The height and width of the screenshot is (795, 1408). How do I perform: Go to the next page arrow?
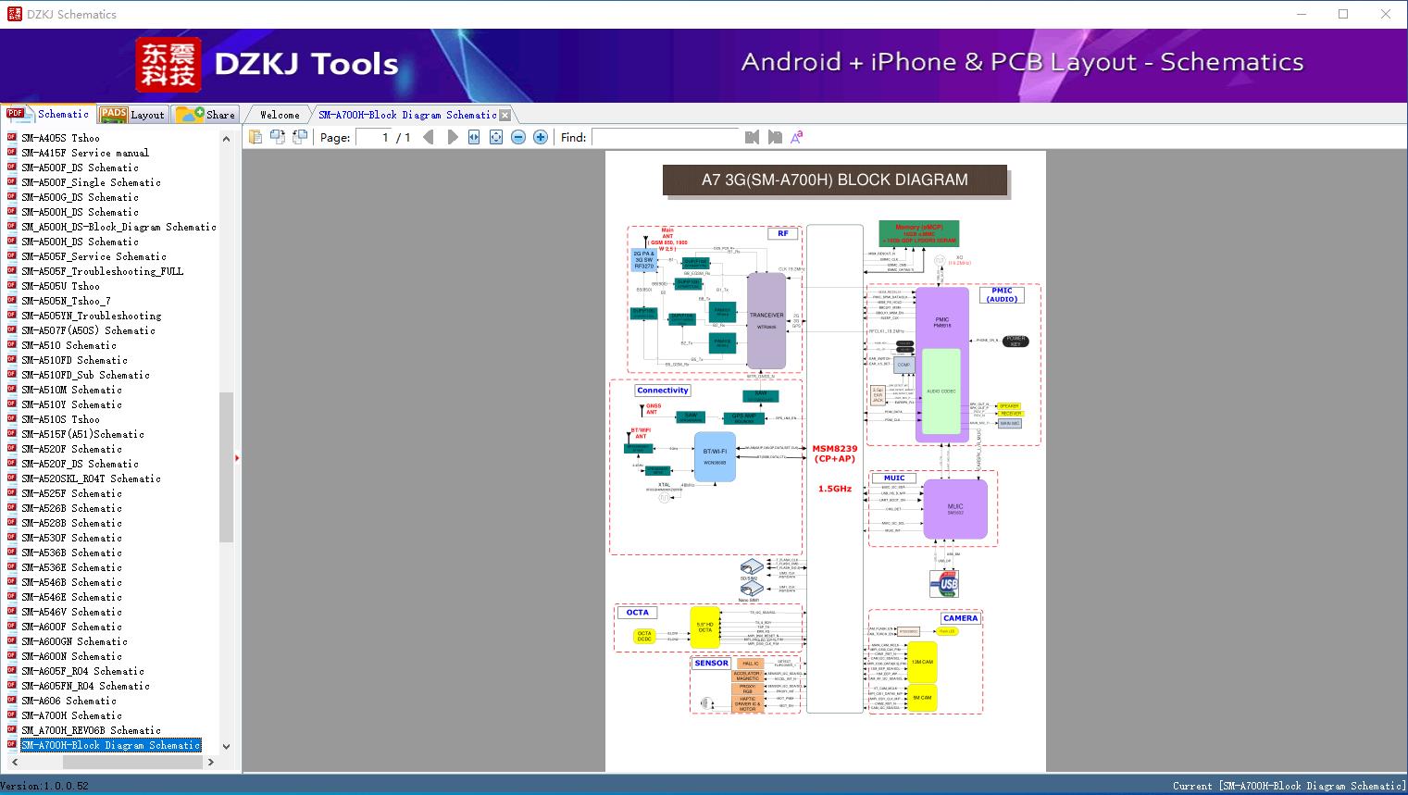[452, 137]
